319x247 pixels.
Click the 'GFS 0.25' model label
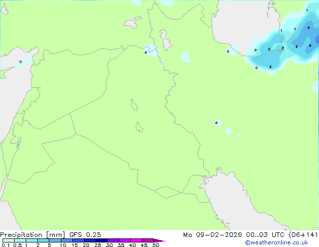point(85,235)
